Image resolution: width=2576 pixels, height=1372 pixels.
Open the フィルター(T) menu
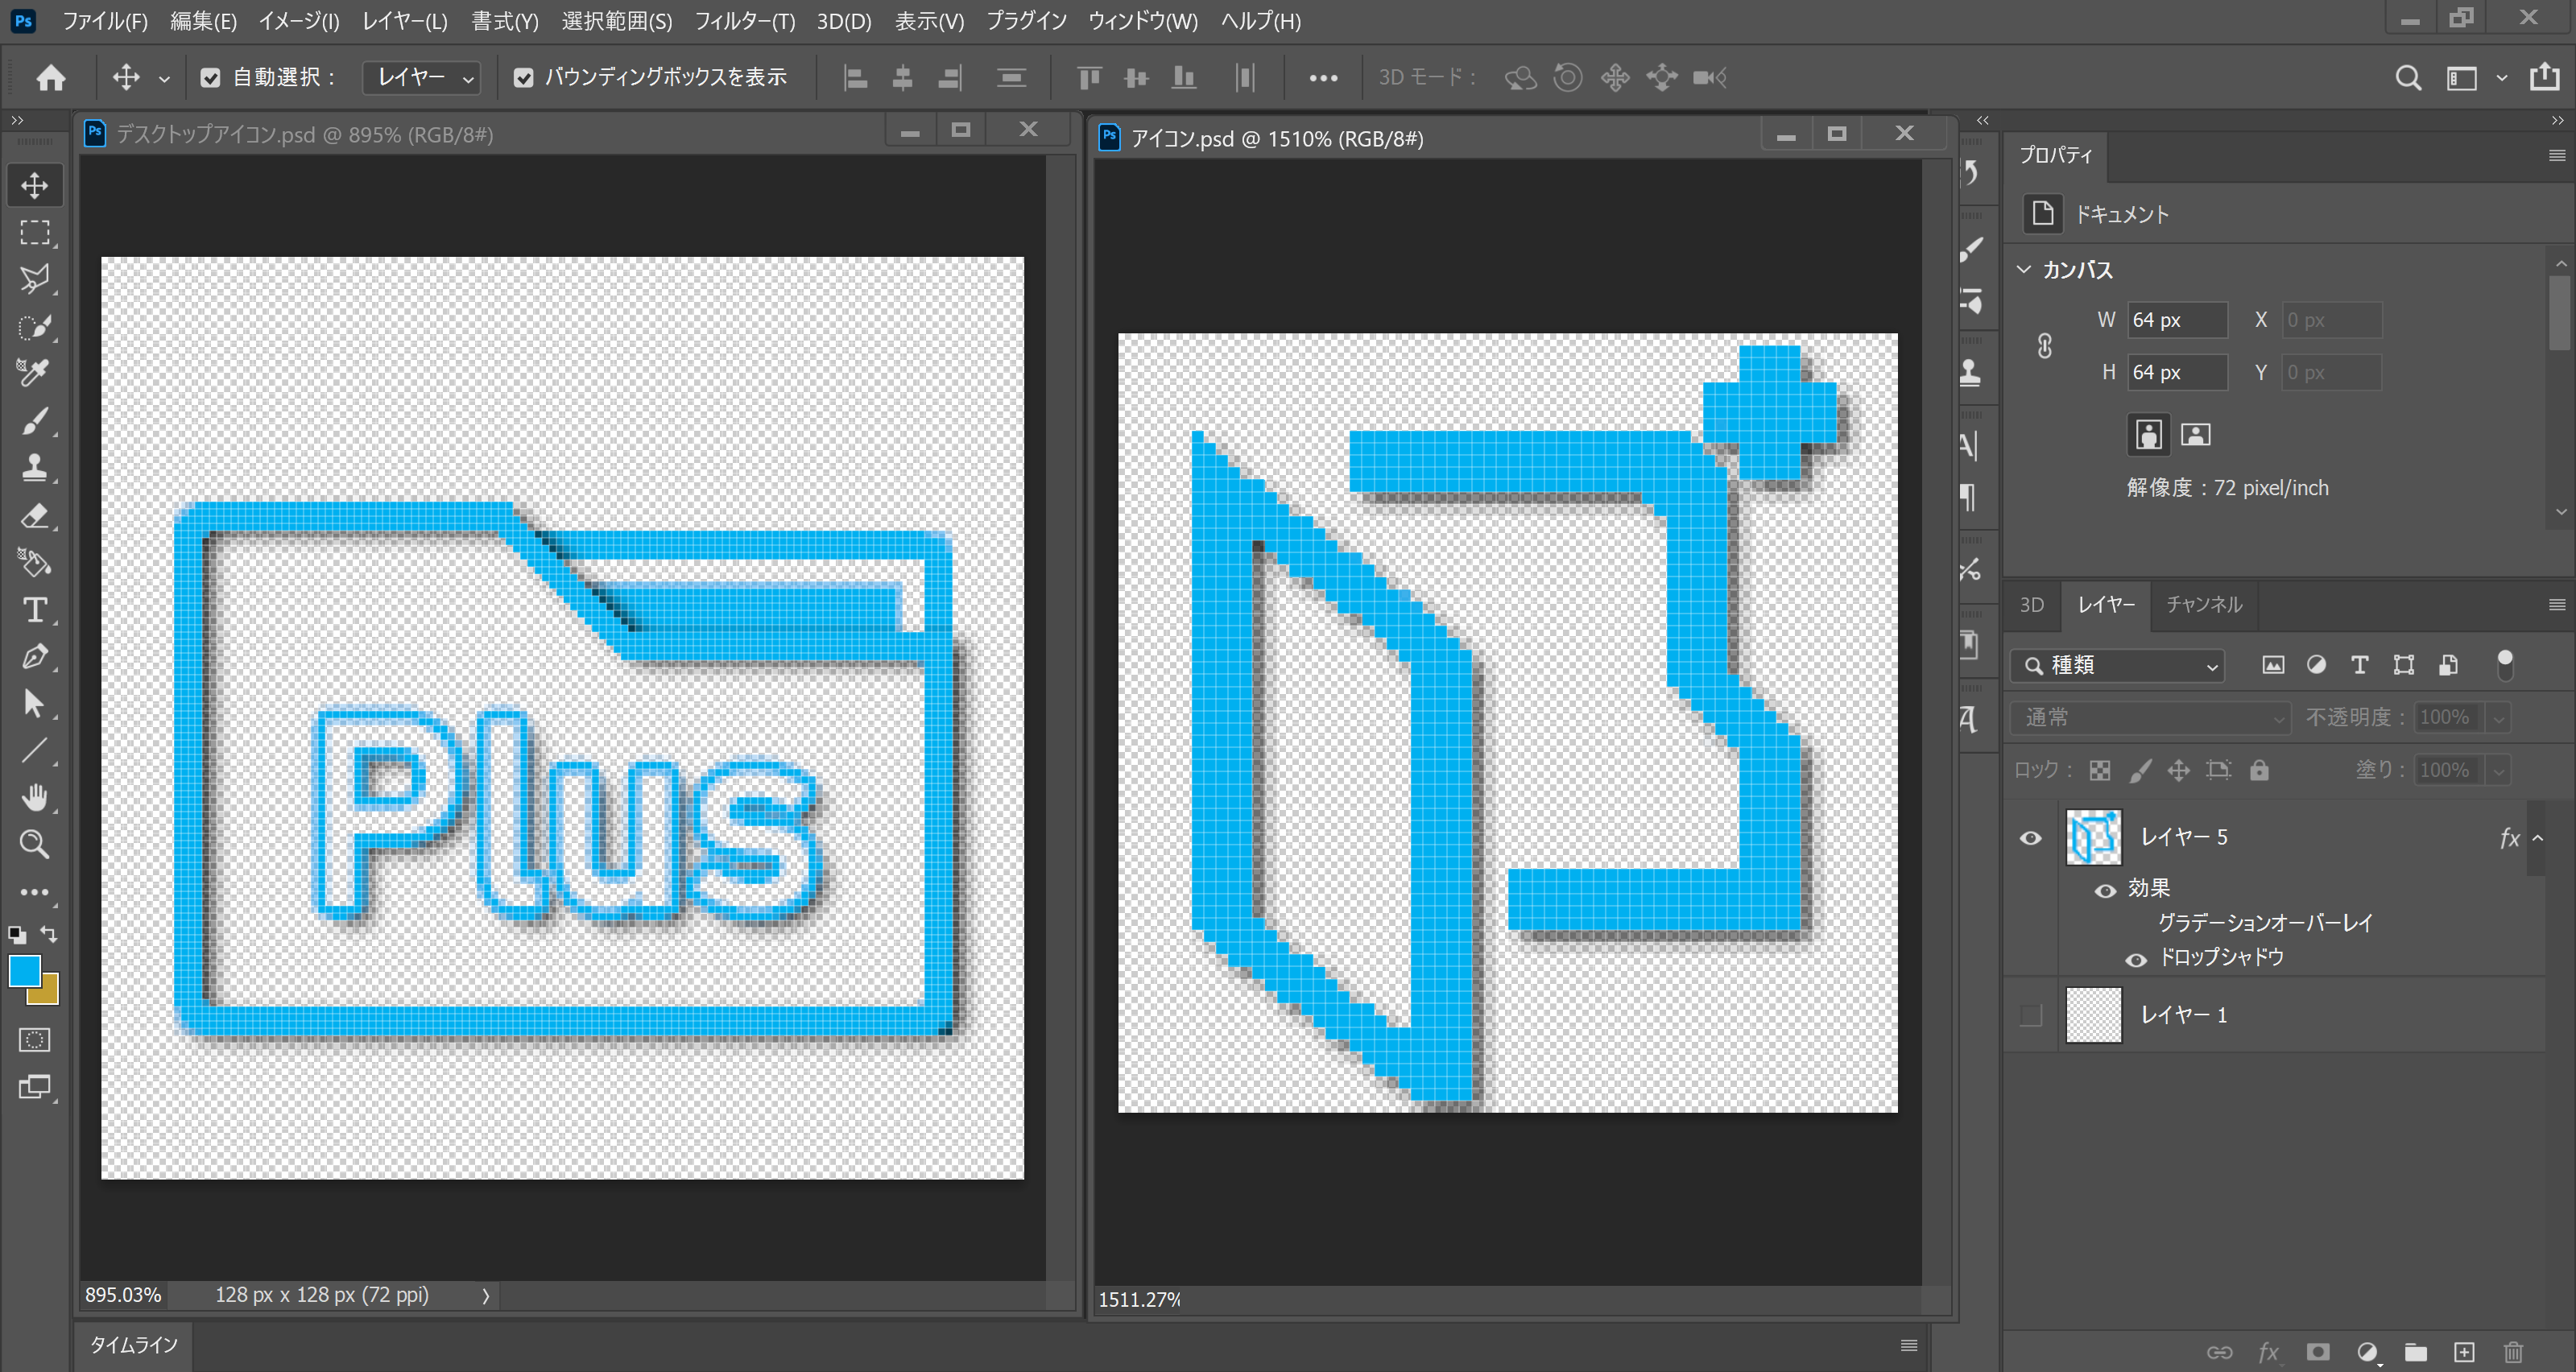[x=744, y=21]
